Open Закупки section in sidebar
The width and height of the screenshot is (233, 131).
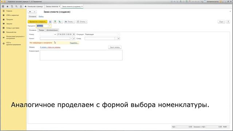pyautogui.click(x=9, y=24)
